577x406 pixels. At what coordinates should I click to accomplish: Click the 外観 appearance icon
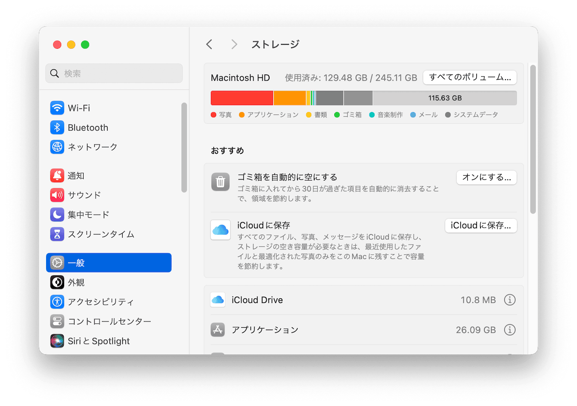(57, 282)
